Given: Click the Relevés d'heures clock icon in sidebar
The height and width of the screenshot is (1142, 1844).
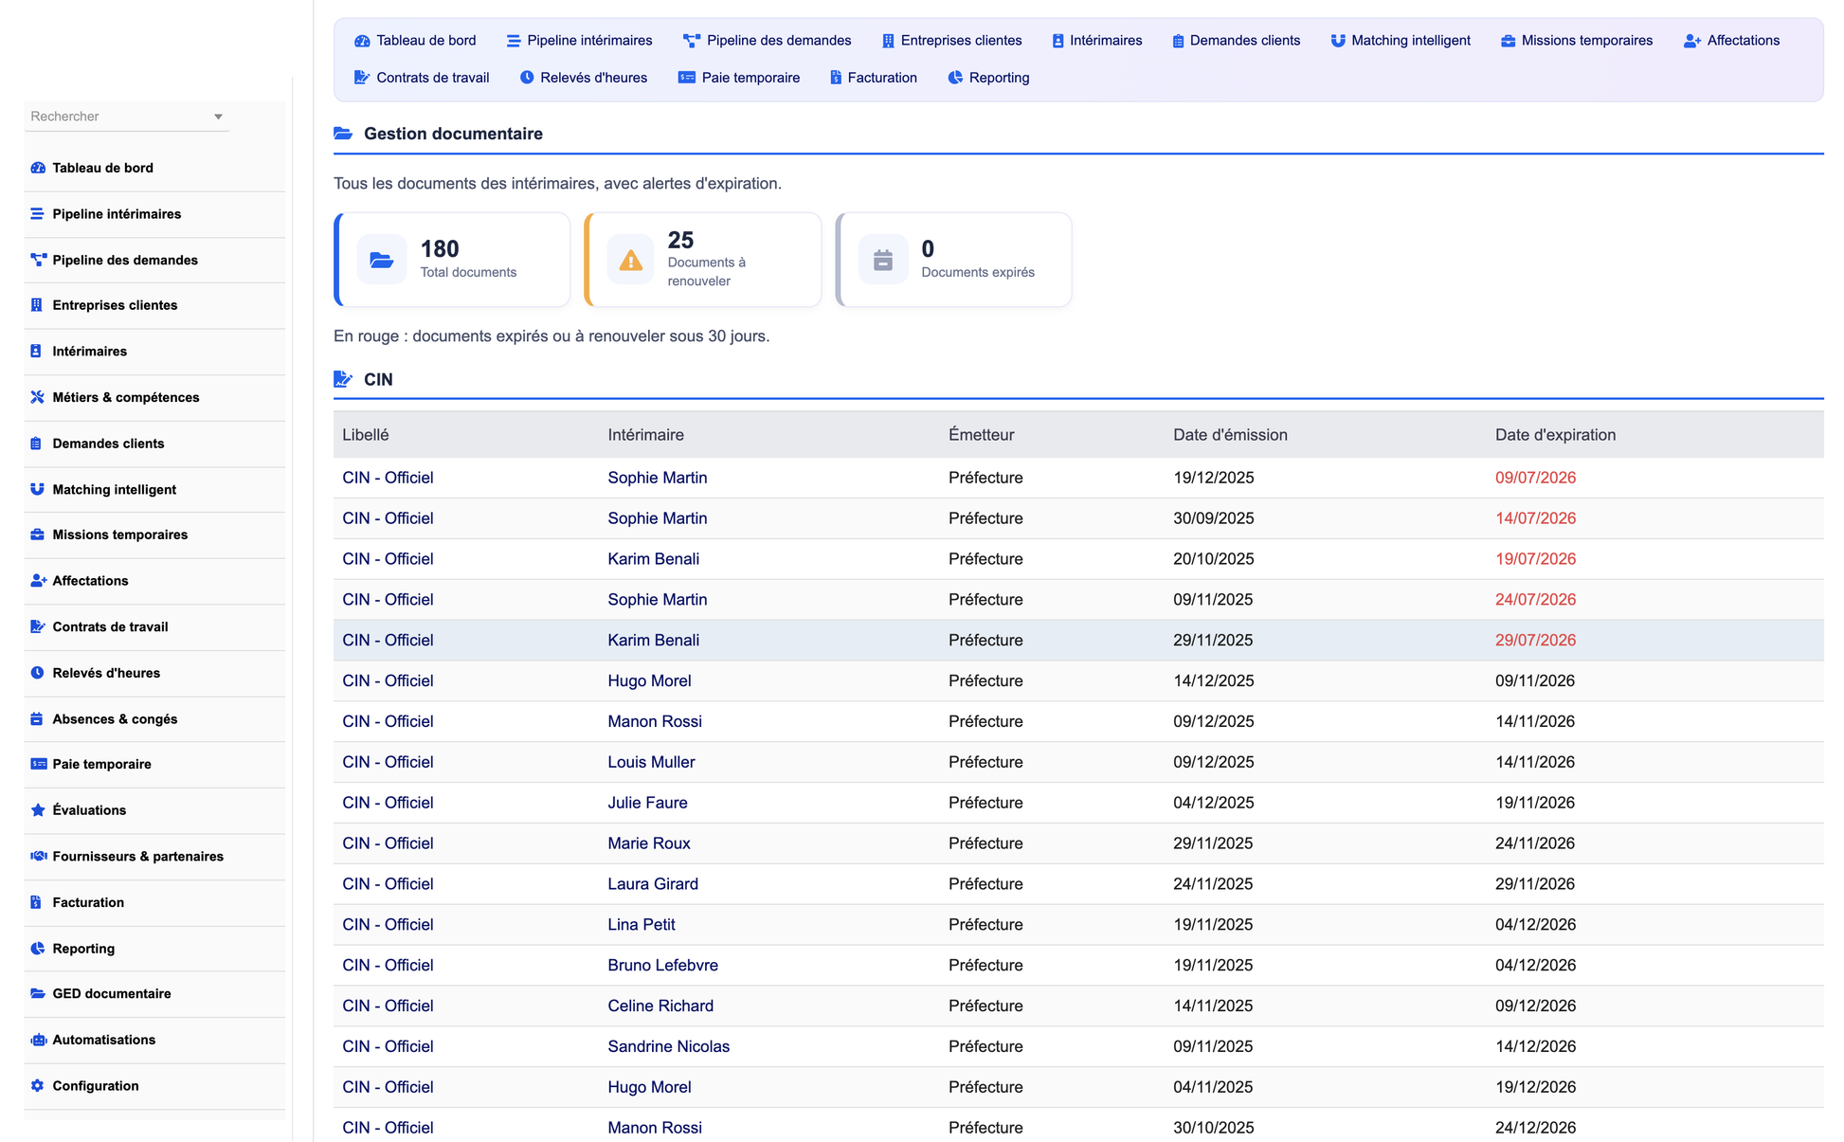Looking at the screenshot, I should coord(37,673).
